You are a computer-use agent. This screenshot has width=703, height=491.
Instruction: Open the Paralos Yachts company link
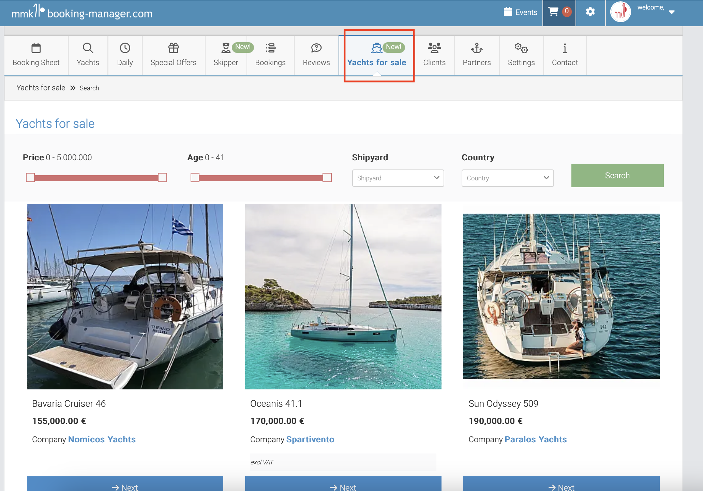pyautogui.click(x=536, y=439)
